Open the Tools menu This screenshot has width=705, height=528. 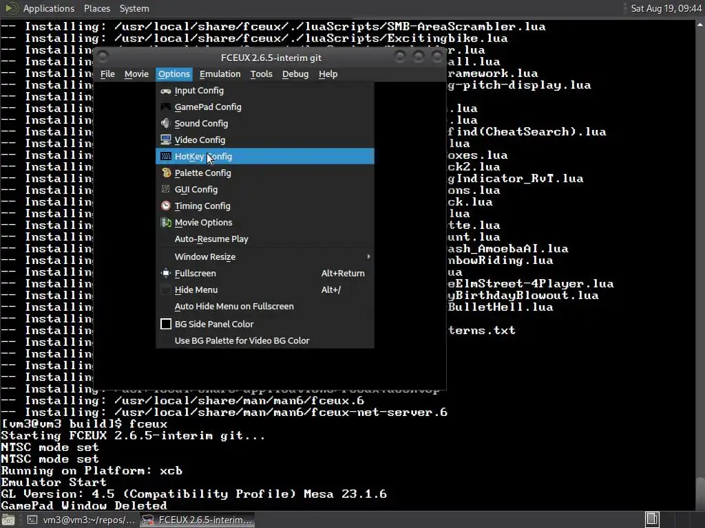pyautogui.click(x=261, y=74)
